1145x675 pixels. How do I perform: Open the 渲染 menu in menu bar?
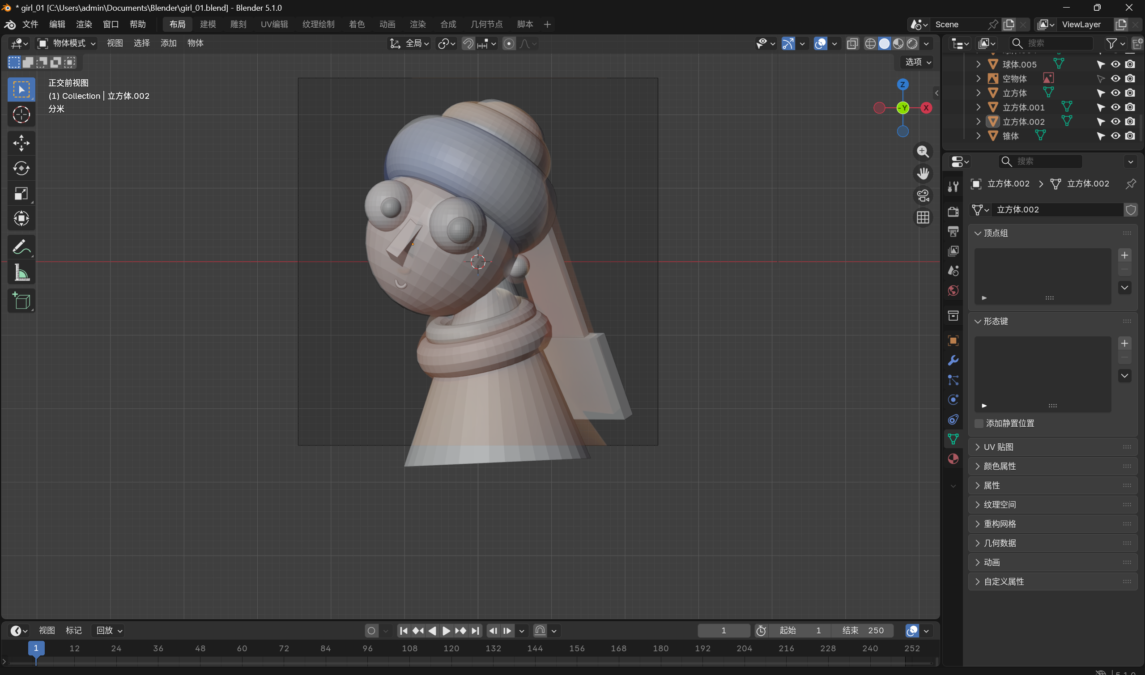pyautogui.click(x=84, y=24)
